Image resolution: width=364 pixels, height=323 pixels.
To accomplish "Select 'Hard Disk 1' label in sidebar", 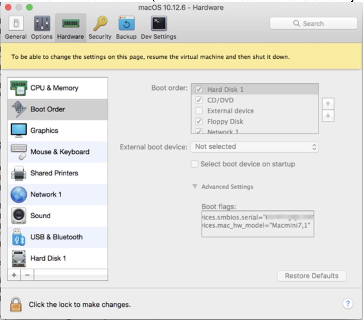I will [x=48, y=258].
